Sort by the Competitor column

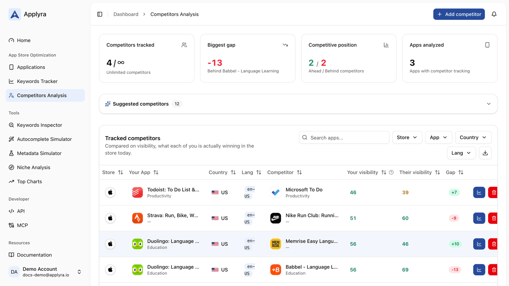284,173
